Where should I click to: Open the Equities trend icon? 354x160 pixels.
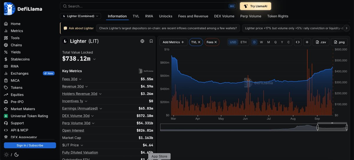point(6,95)
